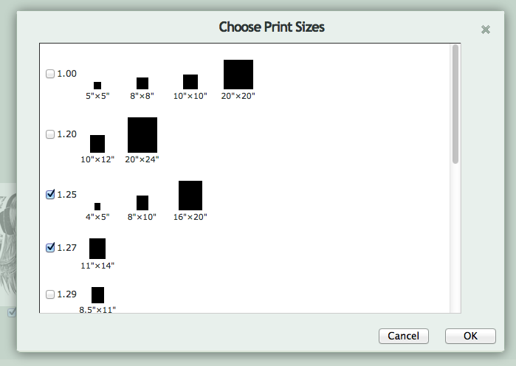
Task: Close the Choose Print Sizes dialog
Action: point(486,30)
